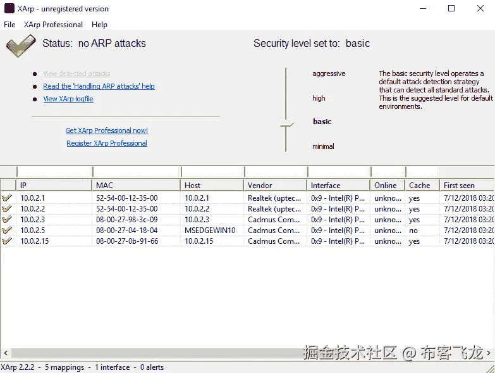Image resolution: width=495 pixels, height=373 pixels.
Task: Sort table by Host column header
Action: click(212, 186)
